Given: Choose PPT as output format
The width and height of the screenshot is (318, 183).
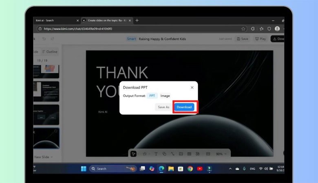Looking at the screenshot, I should [152, 96].
